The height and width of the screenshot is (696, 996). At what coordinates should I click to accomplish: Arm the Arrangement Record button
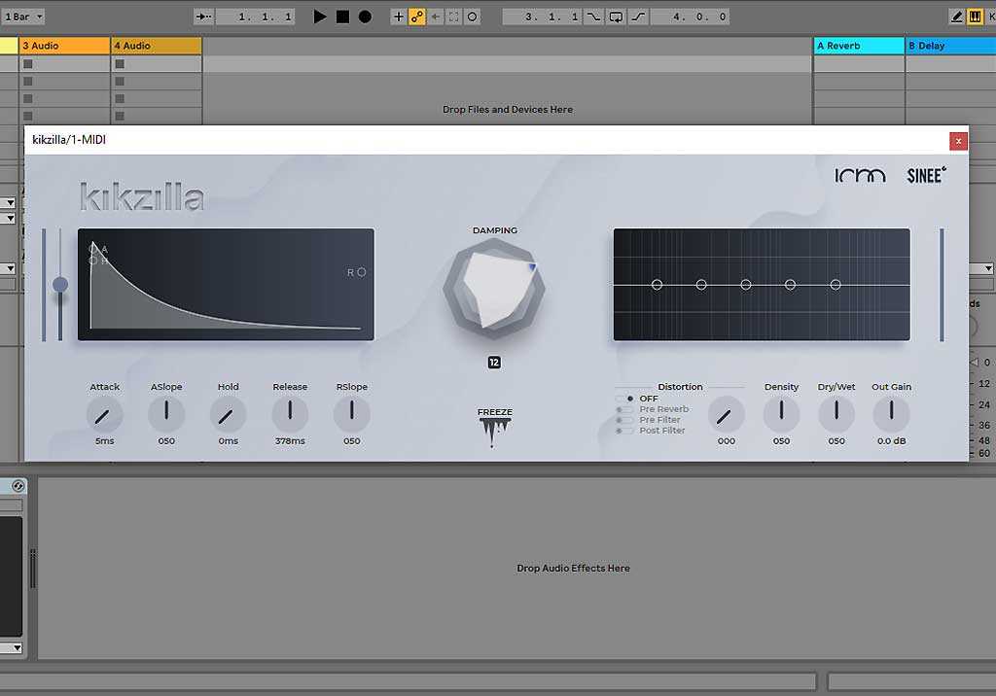(x=366, y=17)
